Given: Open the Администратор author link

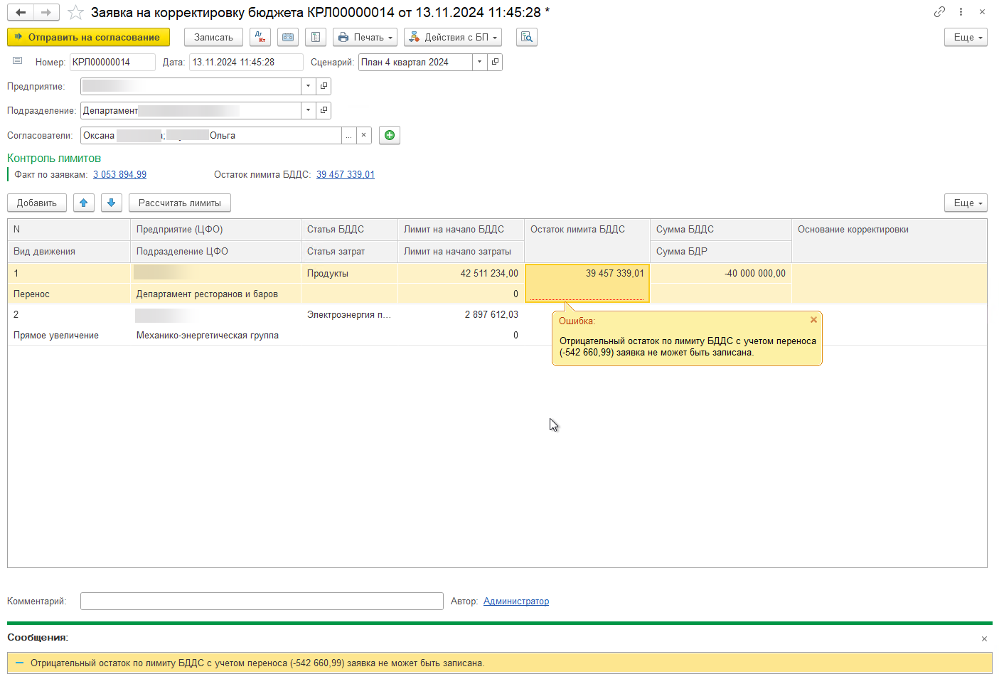Looking at the screenshot, I should [516, 601].
